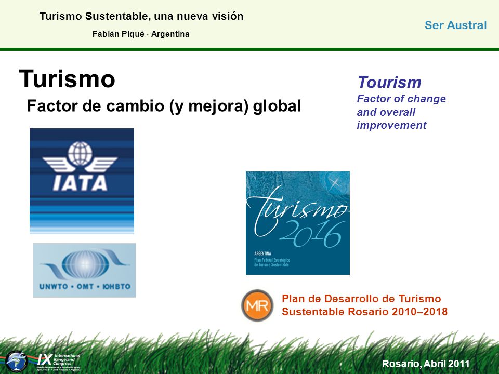This screenshot has height=374, width=499.
Task: Select the Turismo 2016 Argentina plan cover
Action: 297,223
